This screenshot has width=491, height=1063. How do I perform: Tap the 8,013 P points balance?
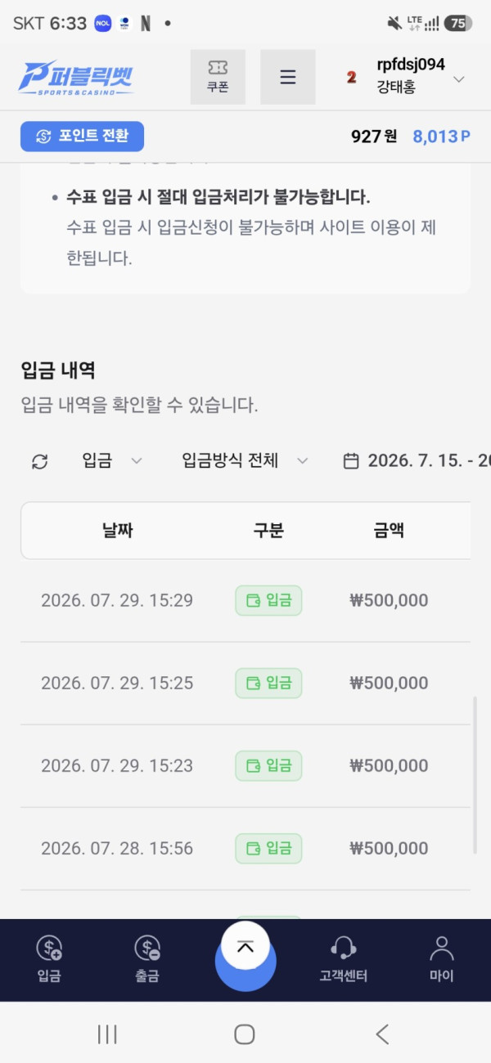click(442, 137)
